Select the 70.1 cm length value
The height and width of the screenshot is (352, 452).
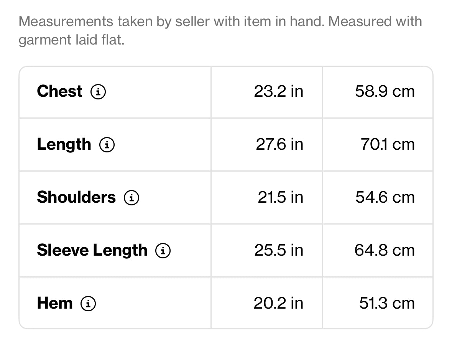point(388,144)
